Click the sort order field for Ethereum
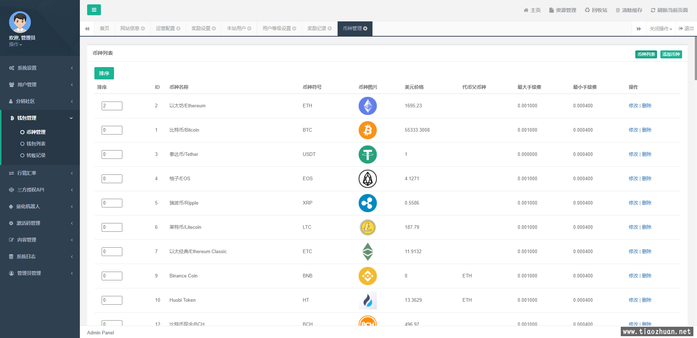The image size is (697, 338). tap(112, 106)
